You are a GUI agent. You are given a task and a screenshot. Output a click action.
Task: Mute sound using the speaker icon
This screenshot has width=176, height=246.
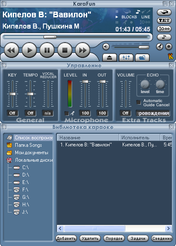point(106,47)
